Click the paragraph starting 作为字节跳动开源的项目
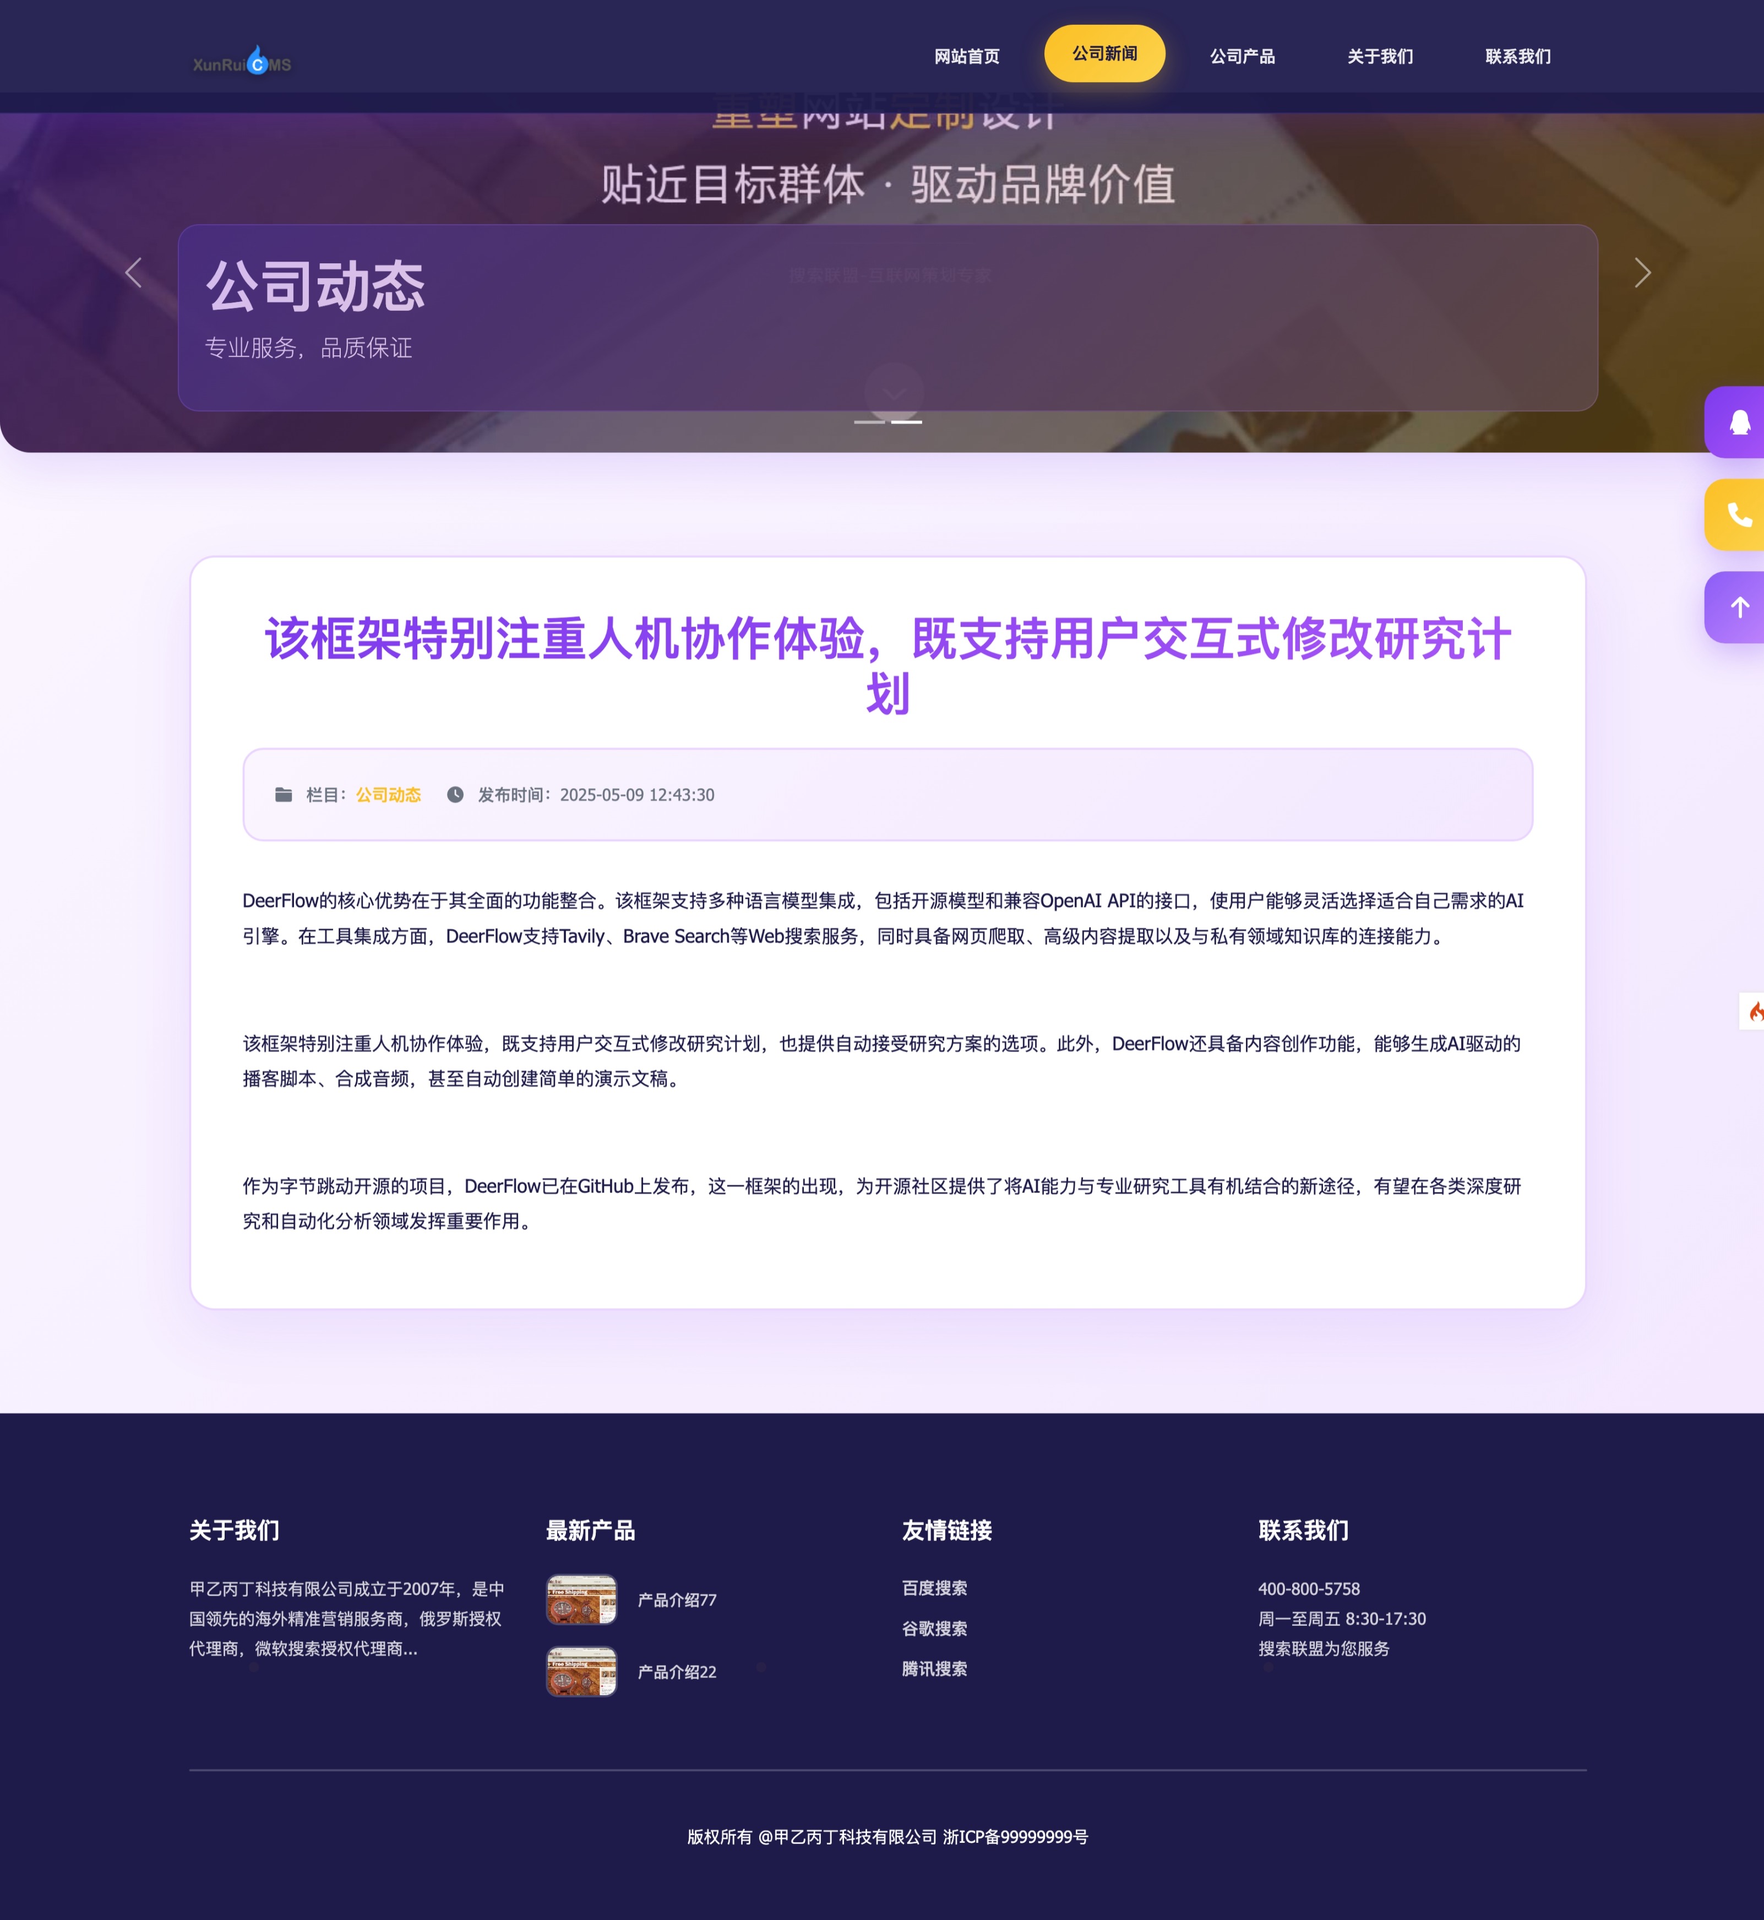 (882, 1203)
